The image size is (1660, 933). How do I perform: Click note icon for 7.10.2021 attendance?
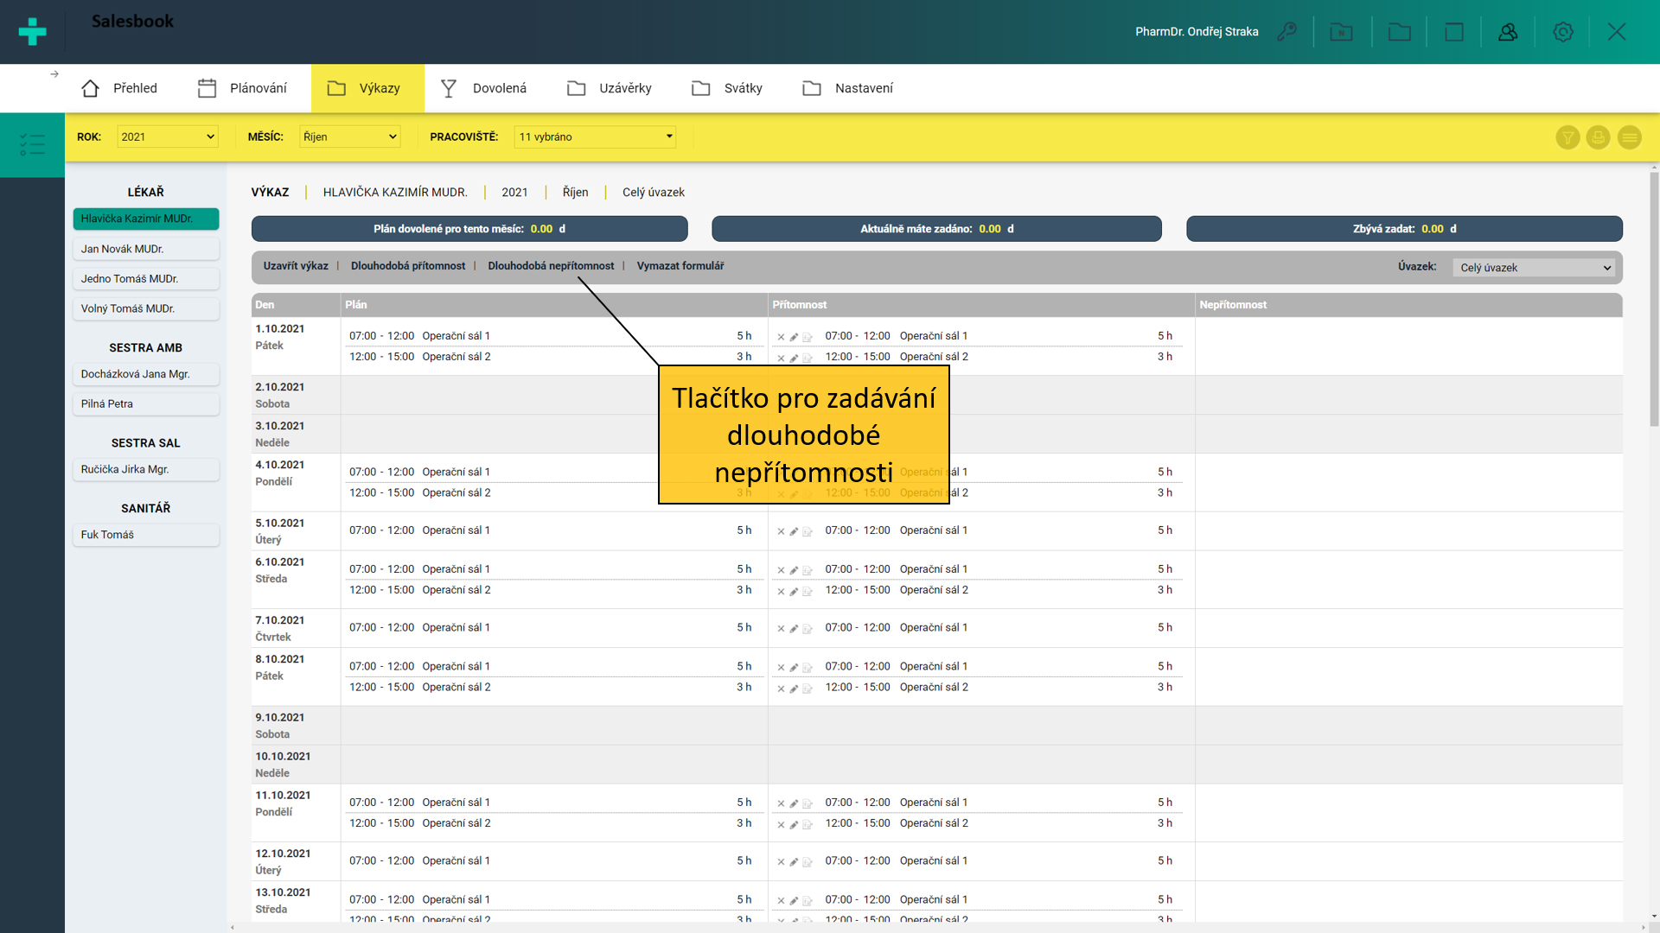(807, 629)
